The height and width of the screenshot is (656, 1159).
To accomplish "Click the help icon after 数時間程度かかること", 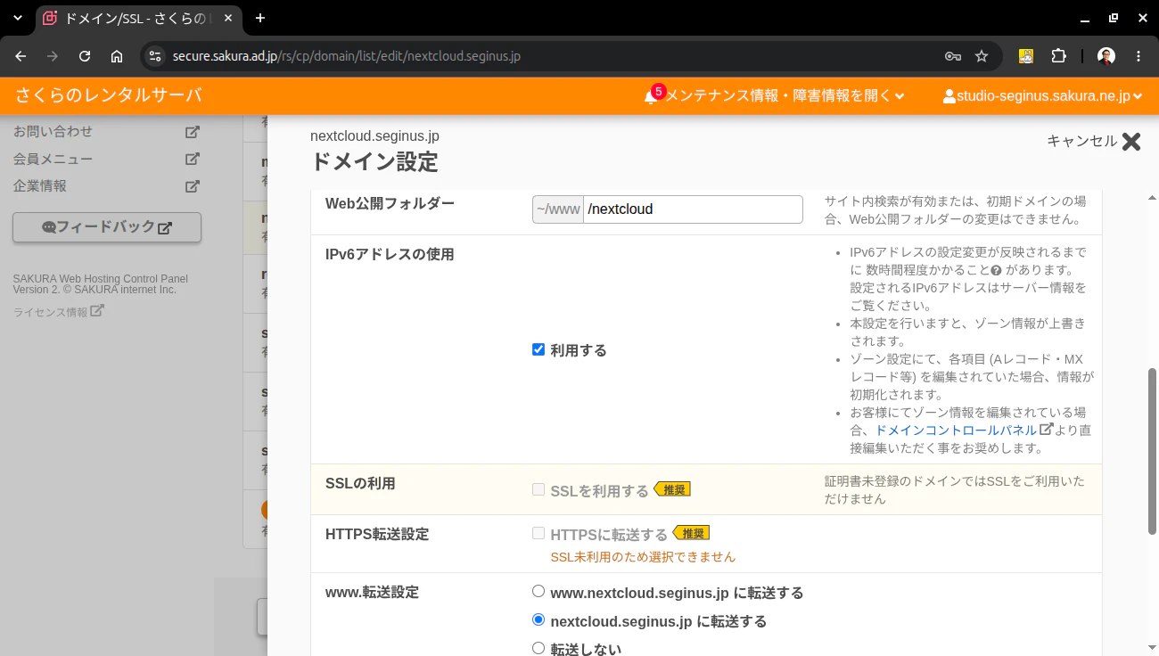I will [997, 270].
